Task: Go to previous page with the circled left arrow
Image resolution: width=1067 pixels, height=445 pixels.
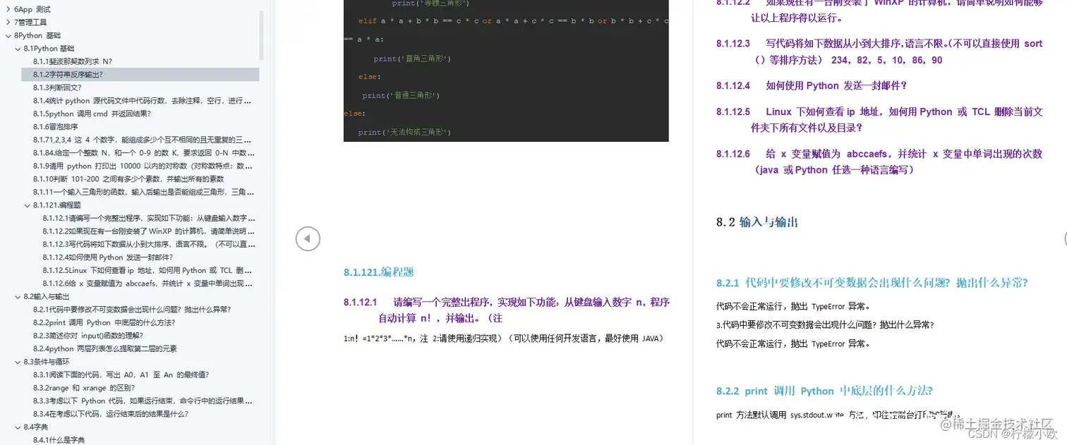Action: pyautogui.click(x=308, y=239)
